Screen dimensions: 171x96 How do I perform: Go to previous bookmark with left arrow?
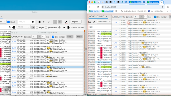[44, 22]
